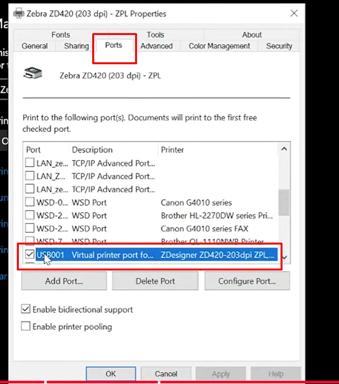Go to the Advanced tab
The width and height of the screenshot is (339, 384).
(x=157, y=46)
